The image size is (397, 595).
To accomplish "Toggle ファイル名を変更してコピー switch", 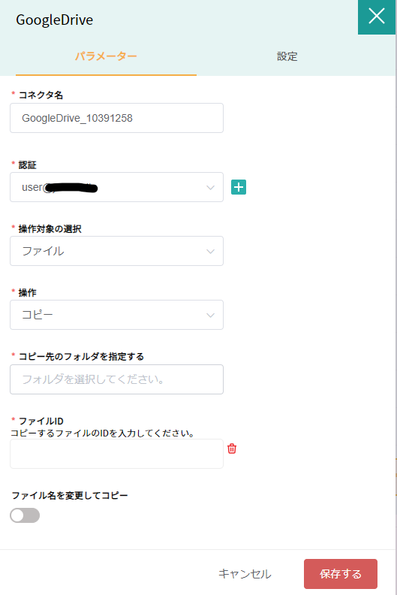I will (25, 515).
